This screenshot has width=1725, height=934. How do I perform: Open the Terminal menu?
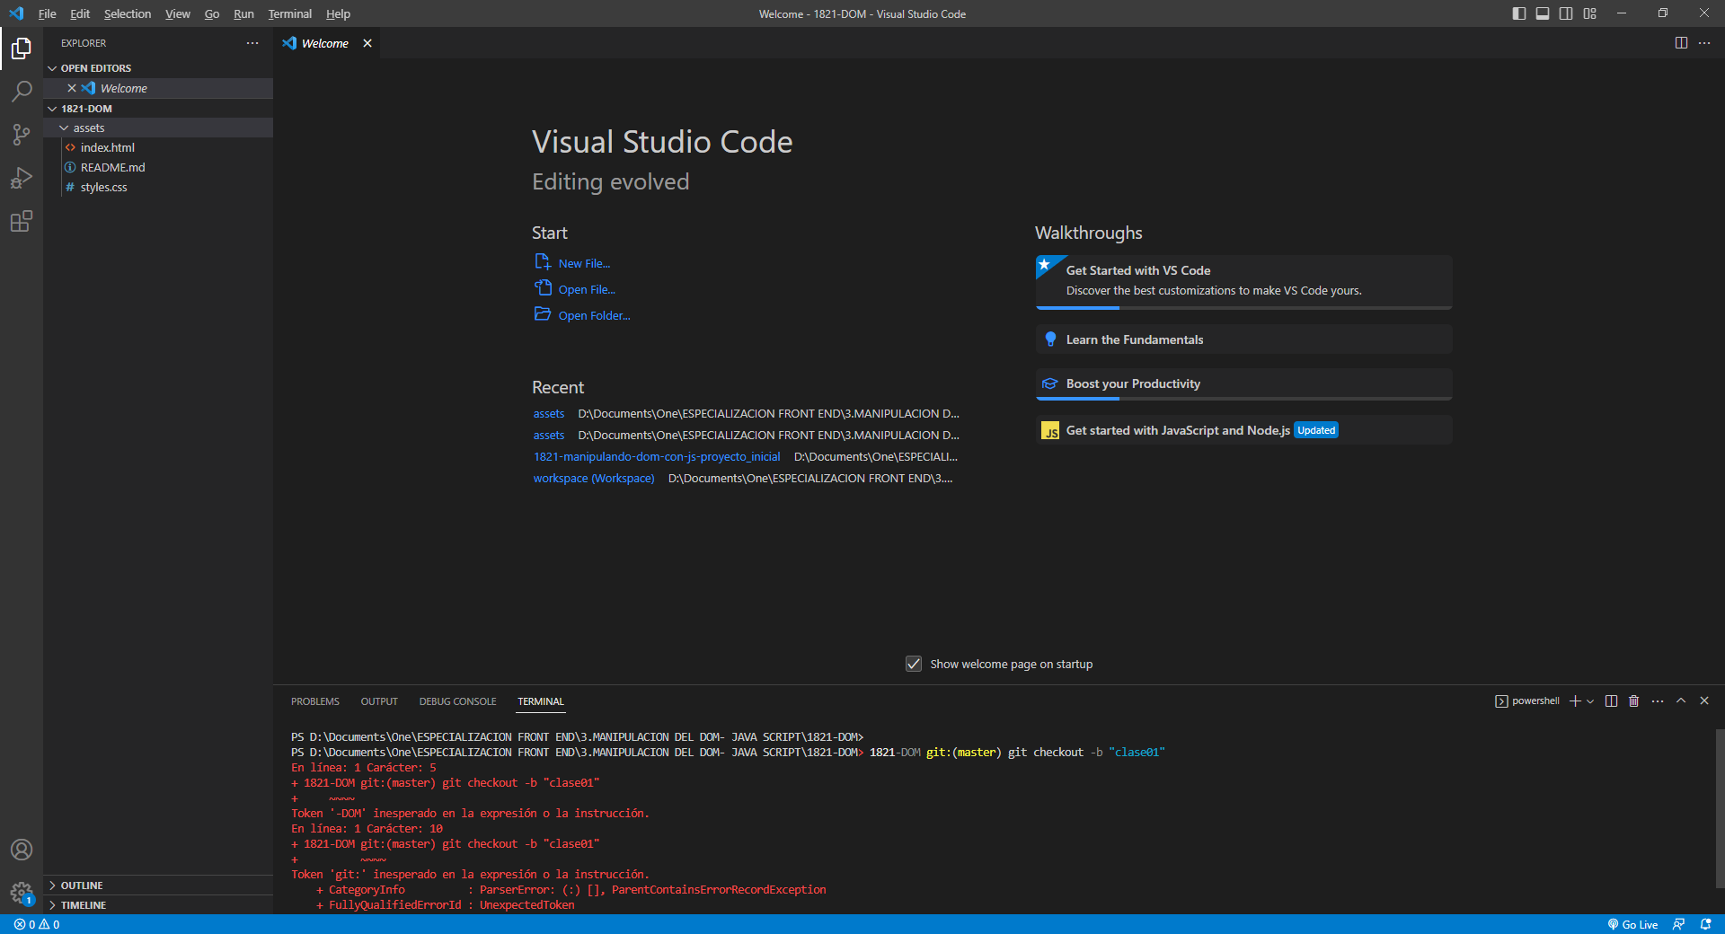[x=289, y=13]
